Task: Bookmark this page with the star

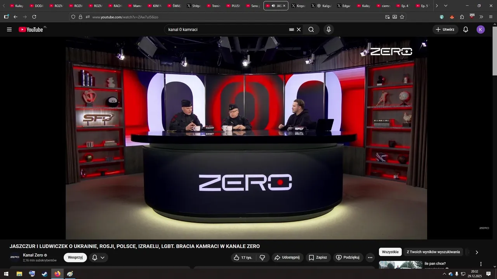Action: coord(402,17)
